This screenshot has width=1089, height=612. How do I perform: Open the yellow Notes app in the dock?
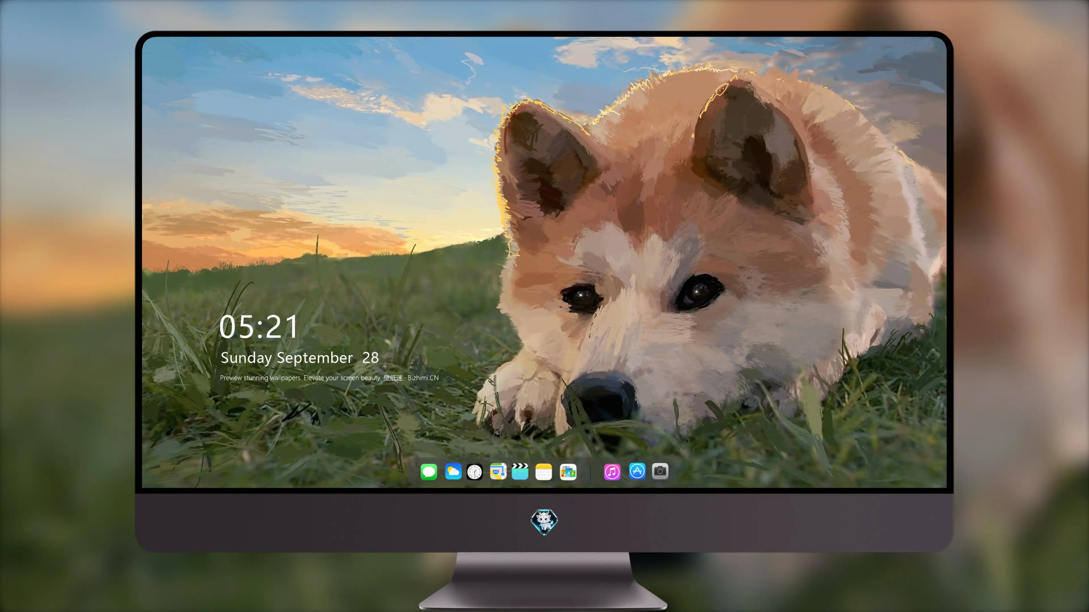pos(544,472)
